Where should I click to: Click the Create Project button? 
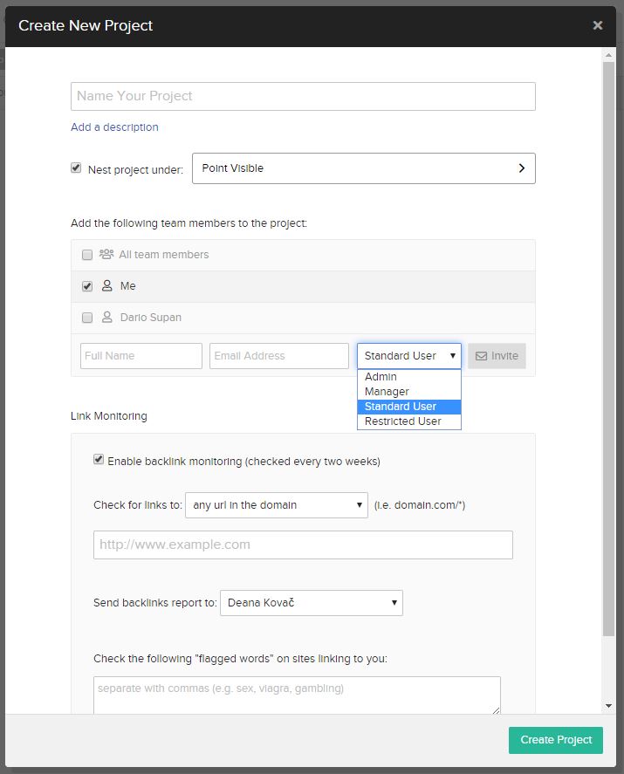(556, 740)
